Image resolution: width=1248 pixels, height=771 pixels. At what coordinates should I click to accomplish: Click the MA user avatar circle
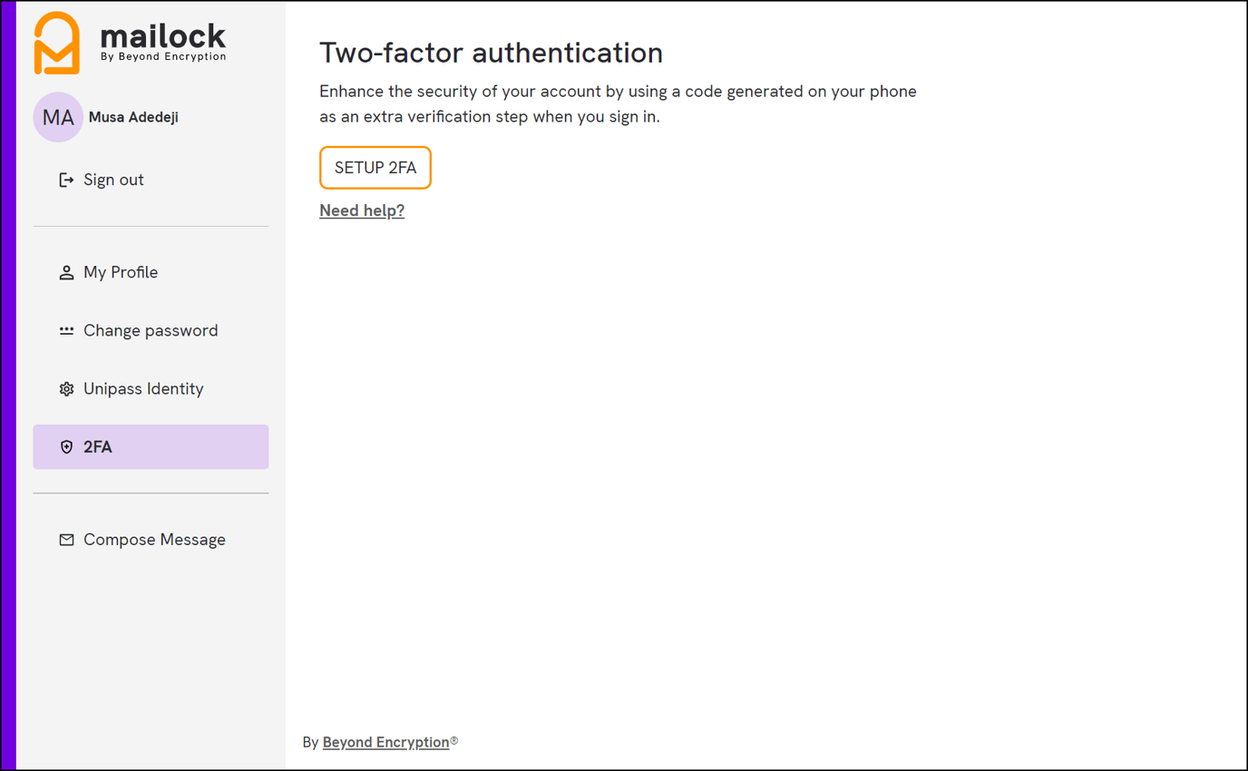coord(57,117)
